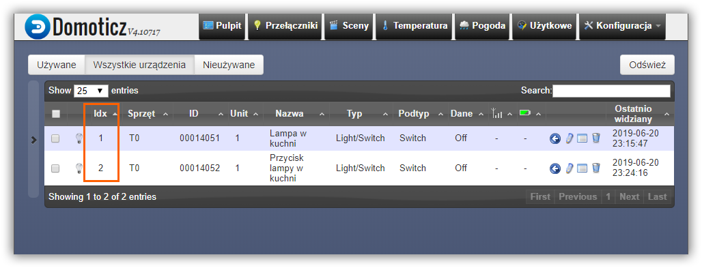
Task: Focus the Search input field
Action: tap(611, 91)
